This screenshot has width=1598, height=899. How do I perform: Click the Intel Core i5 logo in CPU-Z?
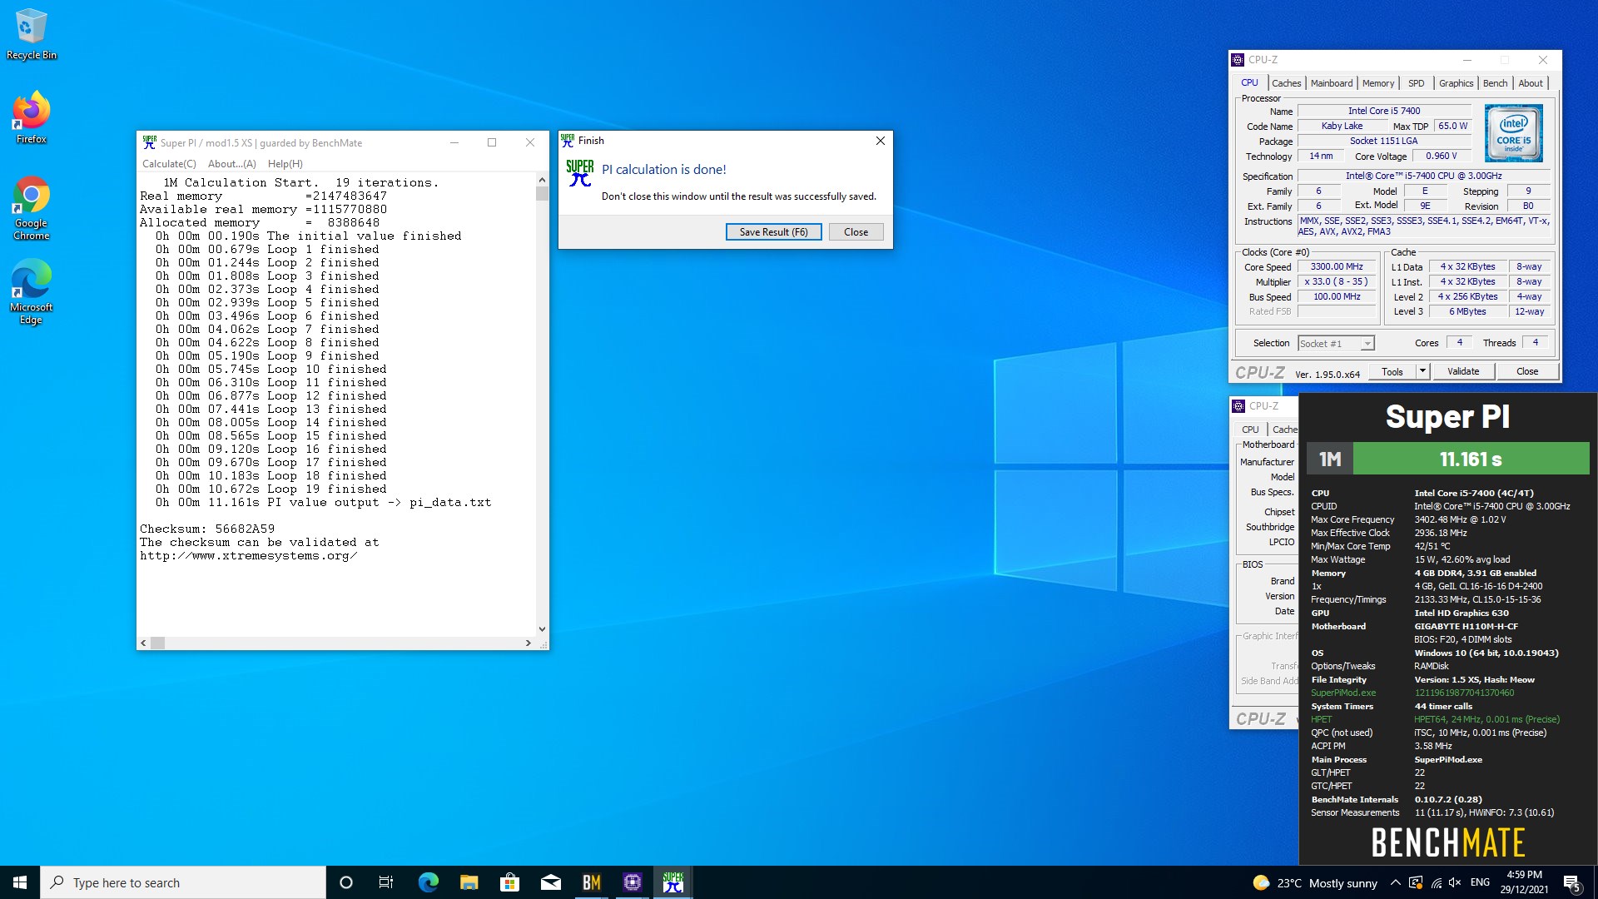pyautogui.click(x=1513, y=133)
